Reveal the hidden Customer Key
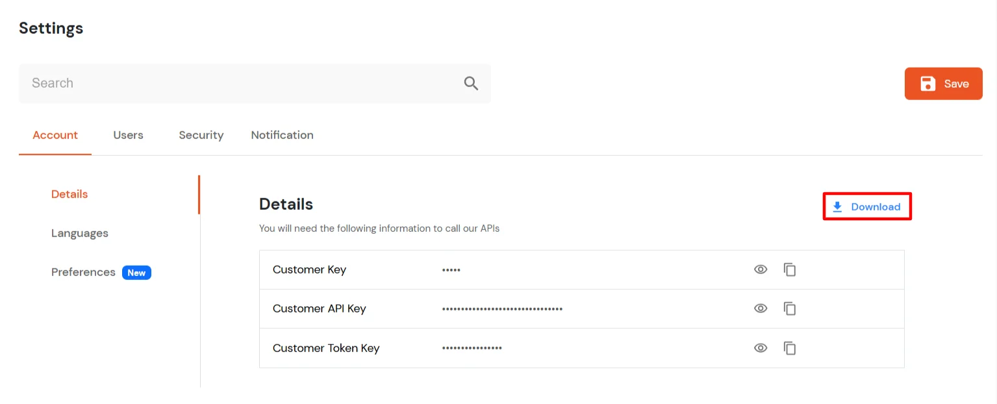The width and height of the screenshot is (997, 404). 760,269
